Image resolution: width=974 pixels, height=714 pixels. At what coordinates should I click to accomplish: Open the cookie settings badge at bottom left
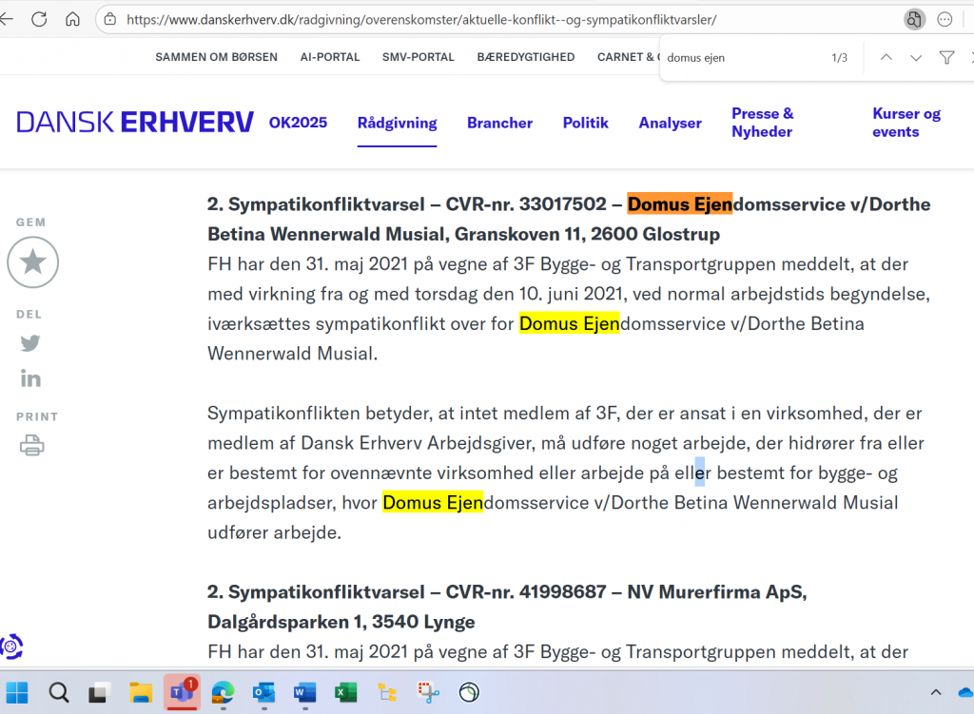point(11,646)
